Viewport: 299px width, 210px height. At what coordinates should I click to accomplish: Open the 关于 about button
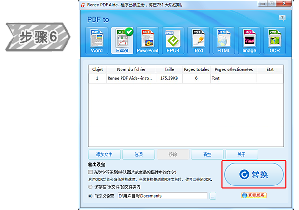[x=242, y=154]
